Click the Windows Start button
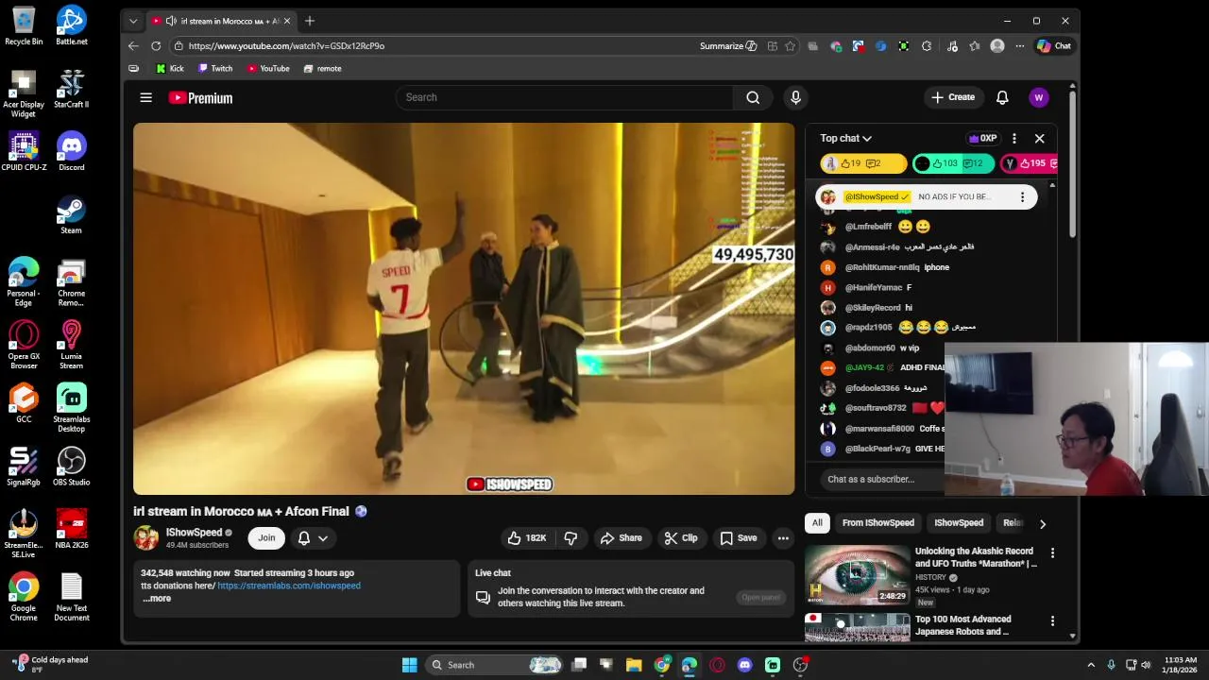The height and width of the screenshot is (680, 1209). pyautogui.click(x=409, y=665)
